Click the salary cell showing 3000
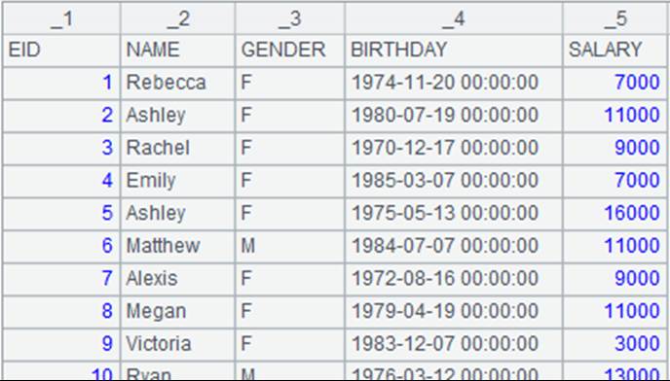 click(615, 344)
